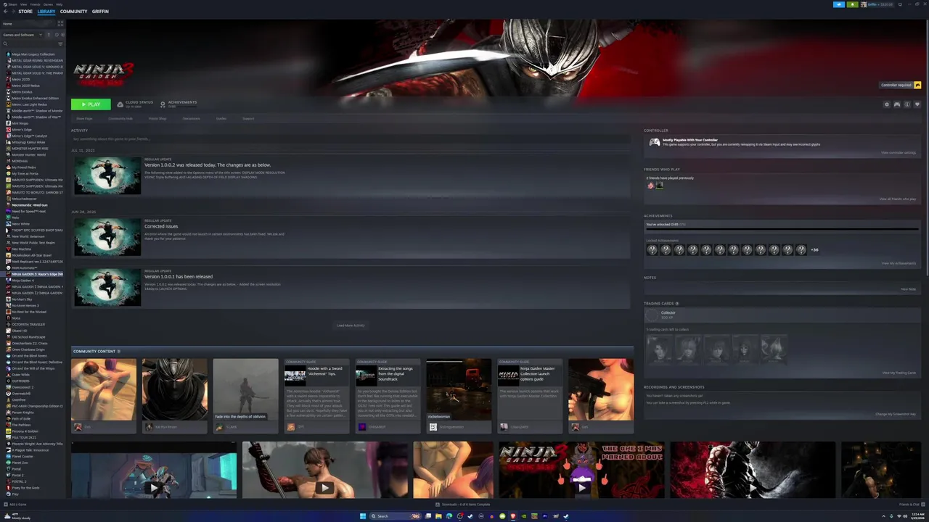Open Griffin account dropdown in header
Screen dimensions: 929x522
pyautogui.click(x=877, y=4)
